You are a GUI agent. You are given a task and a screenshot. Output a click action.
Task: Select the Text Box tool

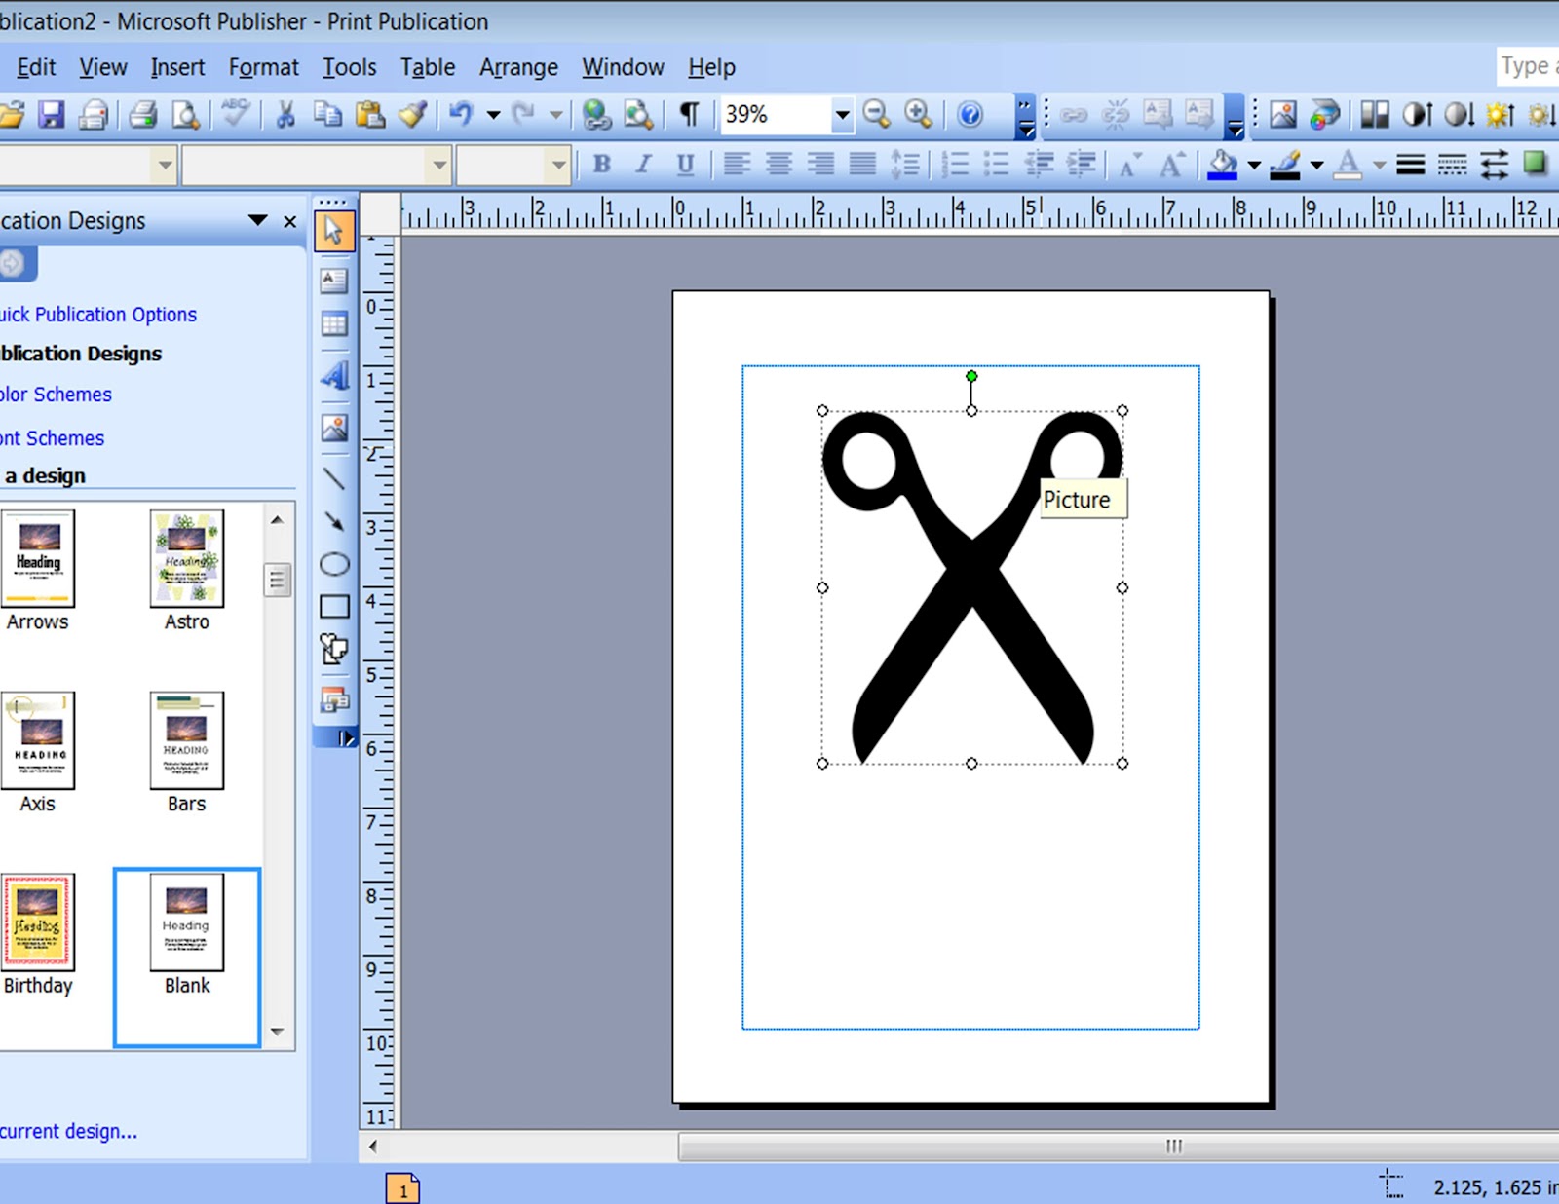334,281
